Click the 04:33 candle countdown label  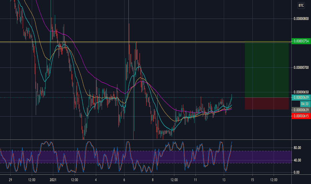pos(305,104)
